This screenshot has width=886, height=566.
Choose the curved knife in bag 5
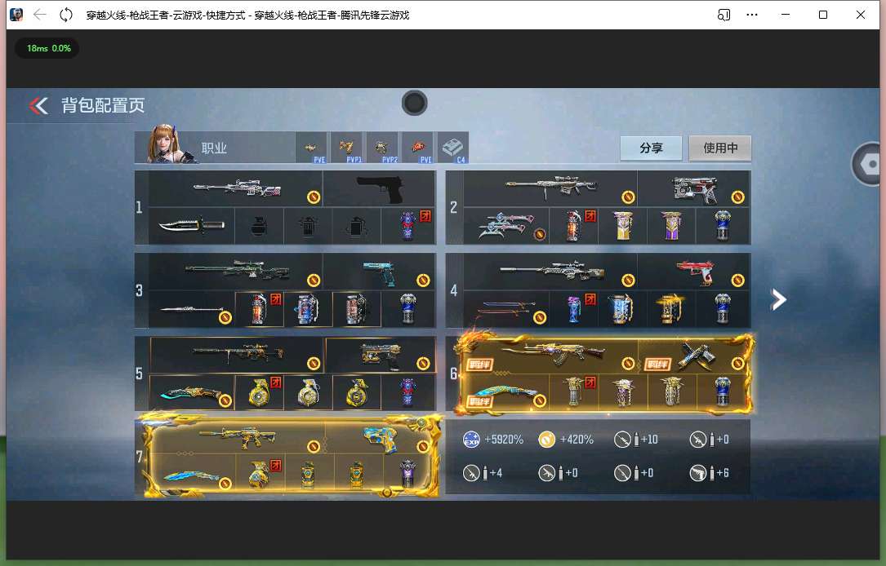tap(192, 392)
